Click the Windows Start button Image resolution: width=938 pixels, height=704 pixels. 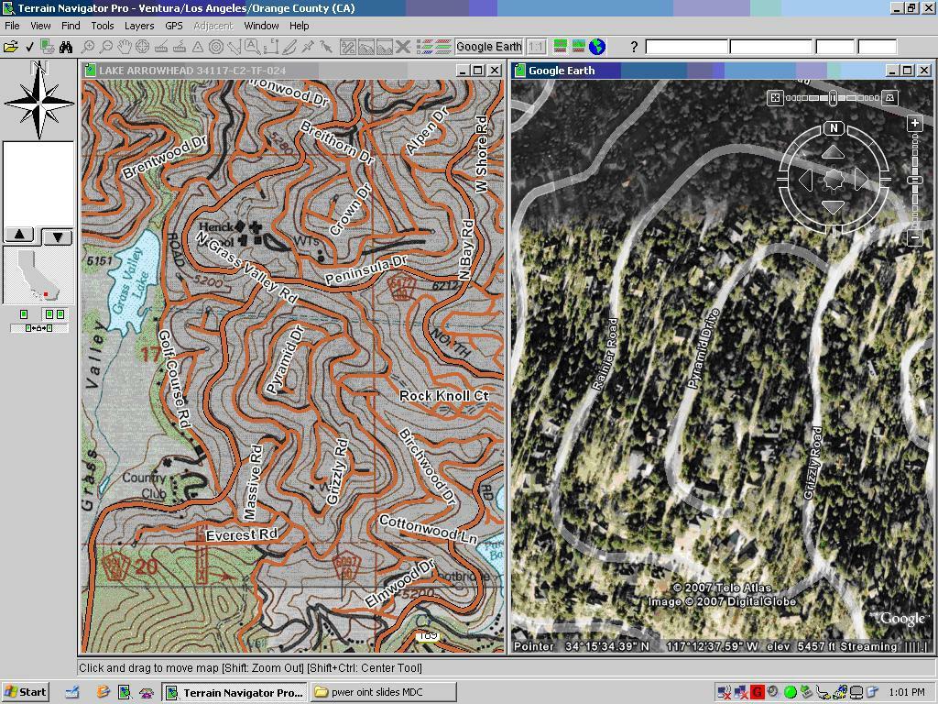tap(26, 692)
